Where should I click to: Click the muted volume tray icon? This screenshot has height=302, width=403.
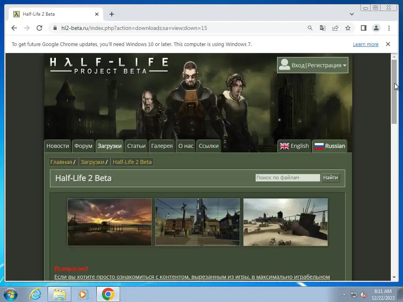coord(363,295)
